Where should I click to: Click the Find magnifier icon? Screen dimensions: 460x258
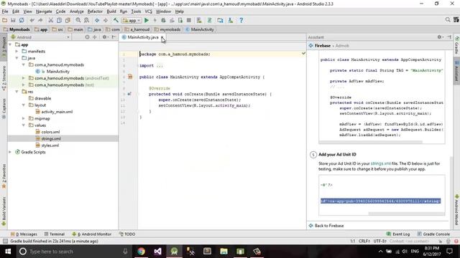(x=78, y=20)
